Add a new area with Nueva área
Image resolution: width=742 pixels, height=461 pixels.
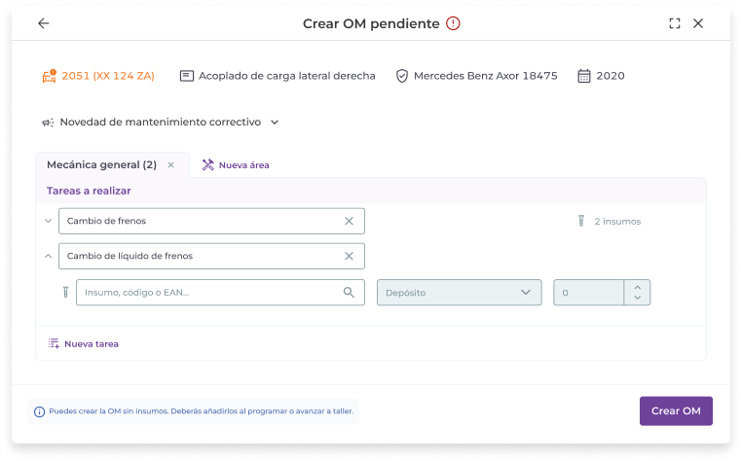[235, 165]
